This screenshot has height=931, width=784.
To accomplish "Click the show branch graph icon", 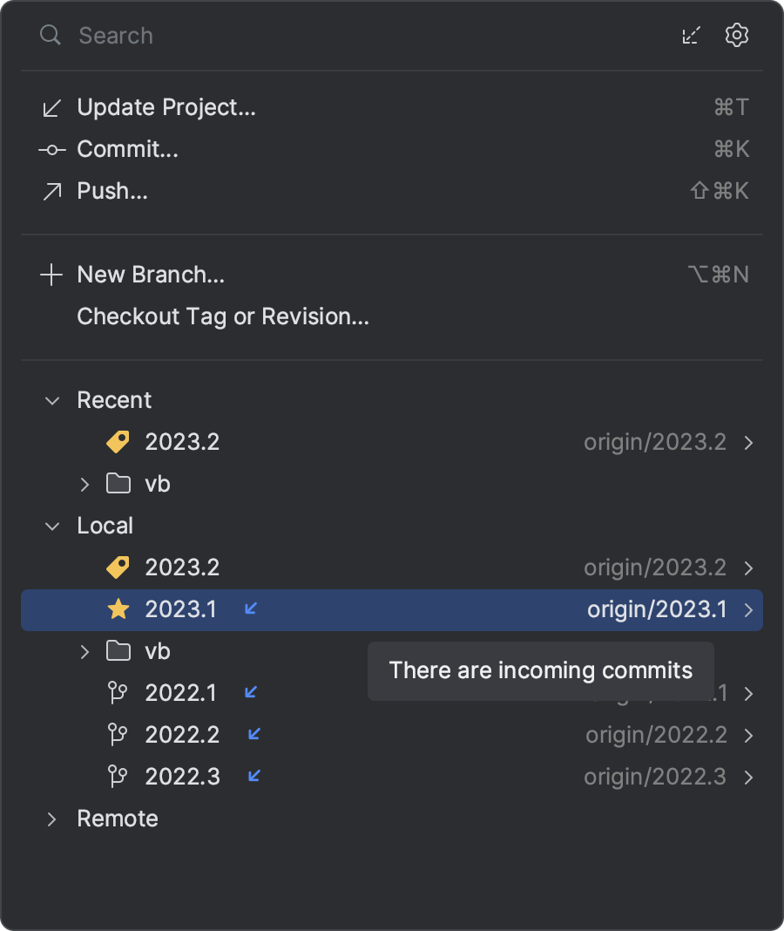I will 691,35.
